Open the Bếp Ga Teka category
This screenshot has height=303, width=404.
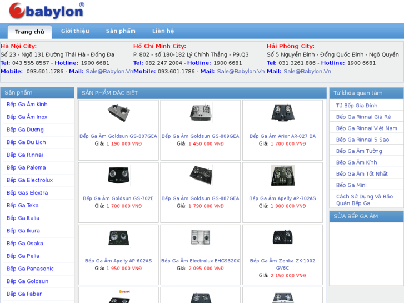22,206
